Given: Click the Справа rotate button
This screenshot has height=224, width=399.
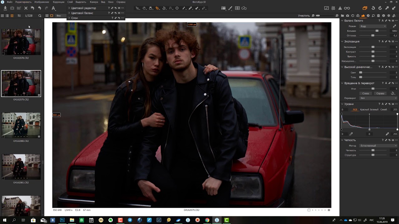Looking at the screenshot, I should point(380,93).
